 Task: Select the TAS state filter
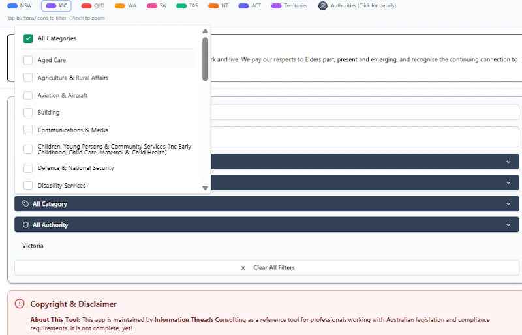point(187,6)
